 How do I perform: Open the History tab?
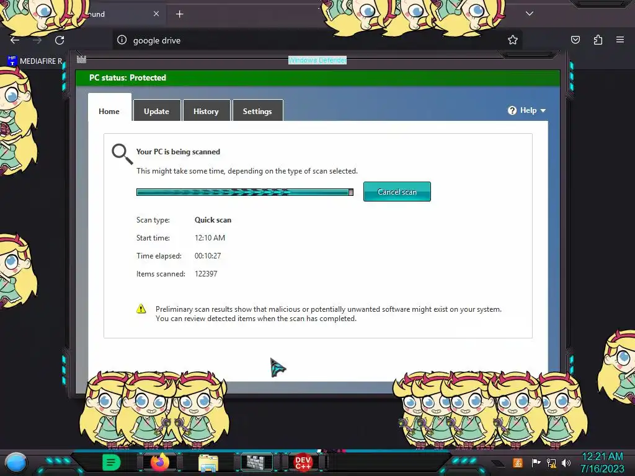tap(206, 111)
